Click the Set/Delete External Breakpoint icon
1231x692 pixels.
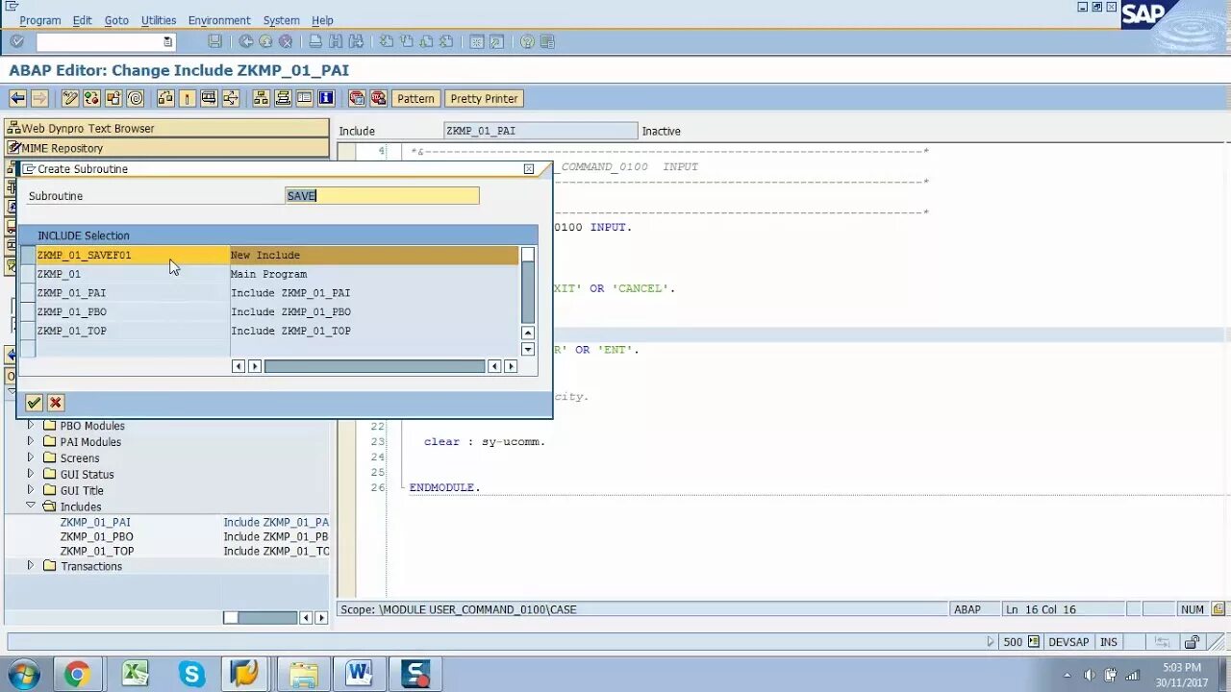[x=378, y=98]
